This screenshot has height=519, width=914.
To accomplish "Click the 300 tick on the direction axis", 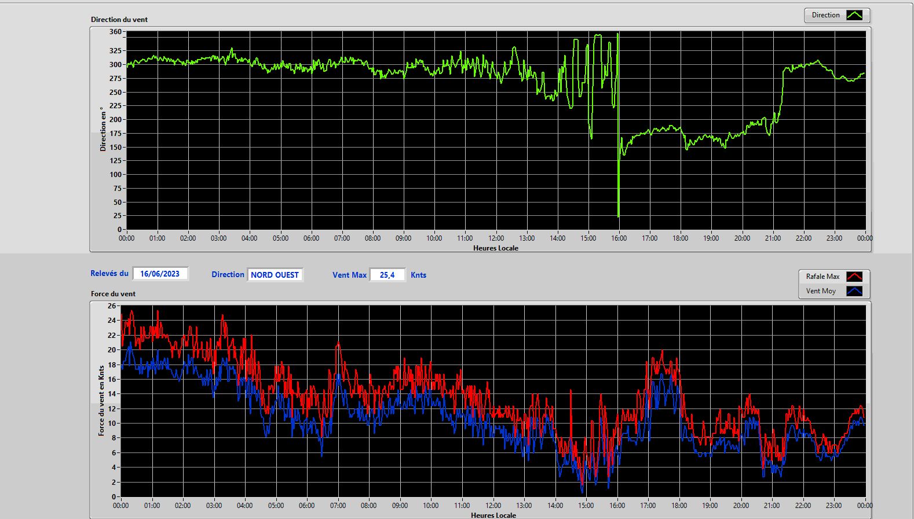I will coord(116,65).
